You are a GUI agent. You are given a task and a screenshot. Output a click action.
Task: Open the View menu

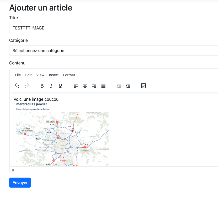(40, 75)
